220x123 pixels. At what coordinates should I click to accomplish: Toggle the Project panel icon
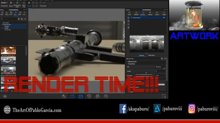coord(80,96)
